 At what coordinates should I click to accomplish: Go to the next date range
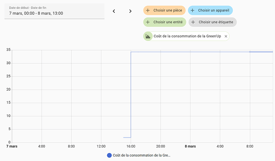coord(130,11)
